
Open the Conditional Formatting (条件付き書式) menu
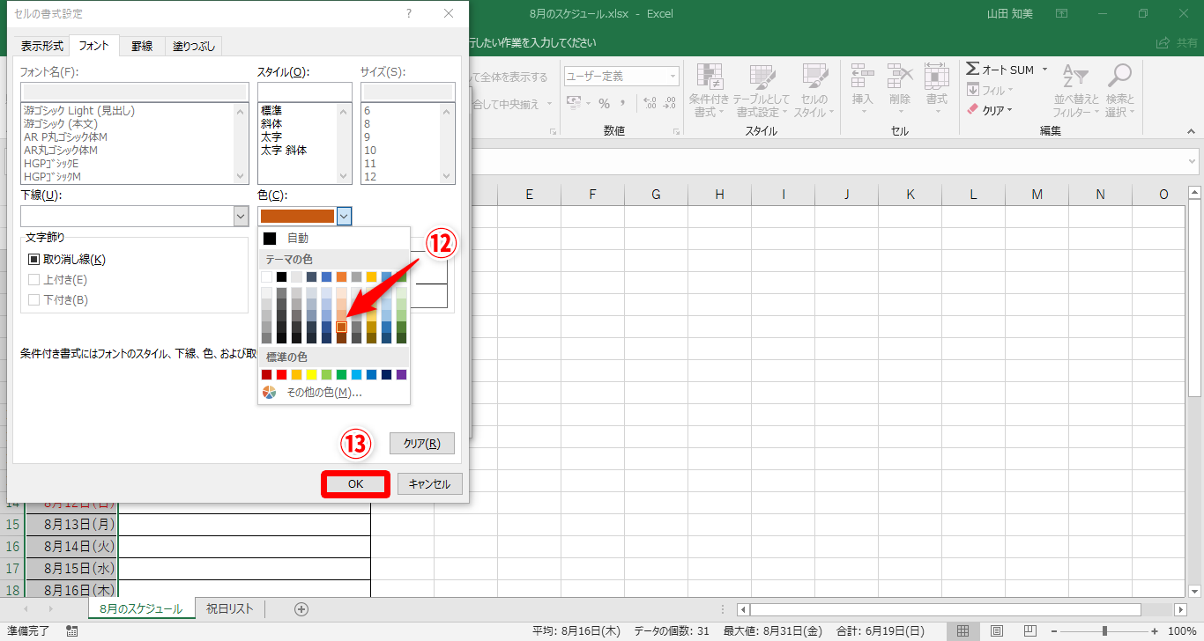[708, 91]
